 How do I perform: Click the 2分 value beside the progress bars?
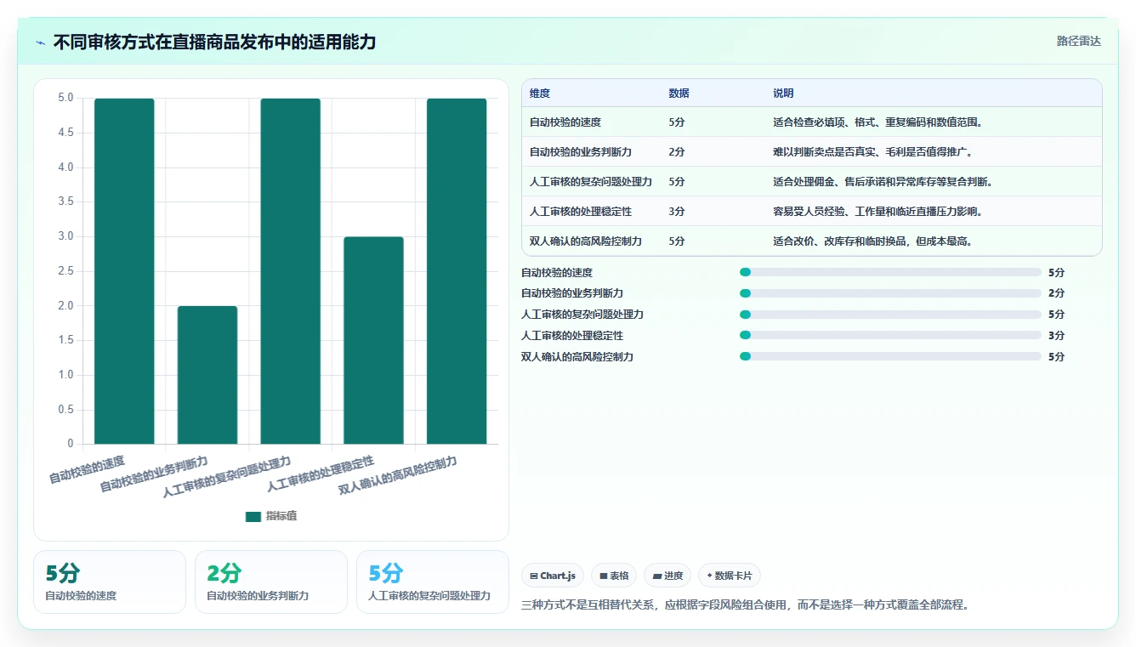[1056, 293]
